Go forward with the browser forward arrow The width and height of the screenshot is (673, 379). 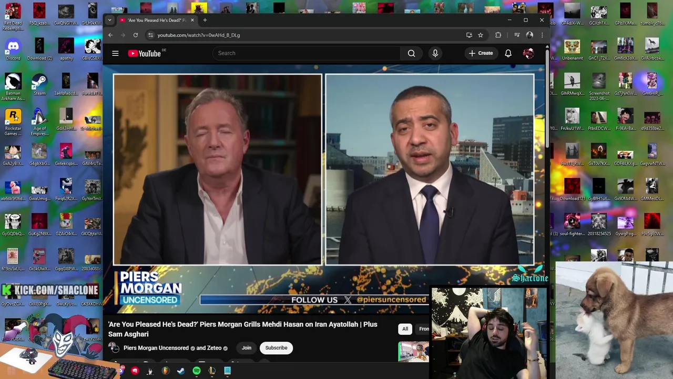point(123,35)
